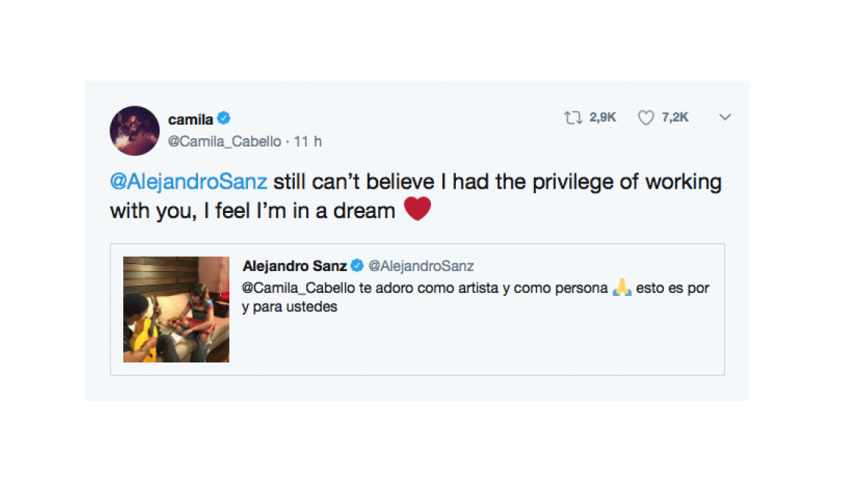Click the praying hands emoji
Screen dimensions: 862x484
[622, 288]
